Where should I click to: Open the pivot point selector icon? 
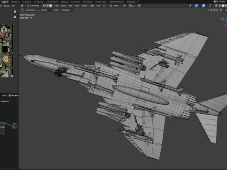(x=125, y=6)
